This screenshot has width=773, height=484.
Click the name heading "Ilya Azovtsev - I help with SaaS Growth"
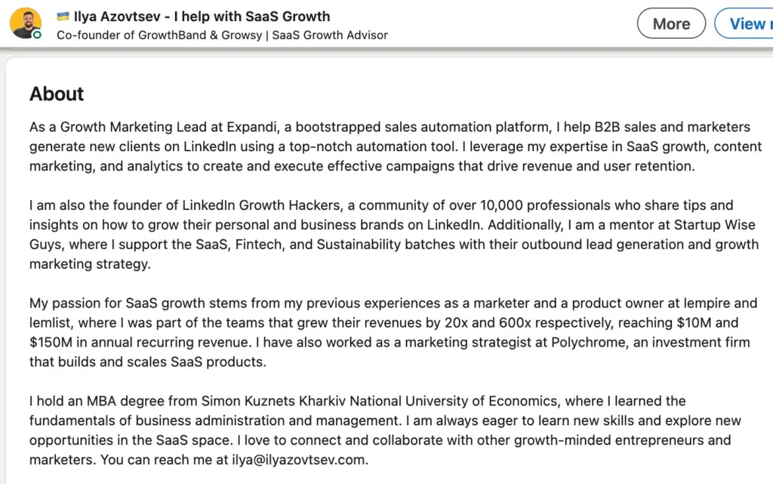pos(202,16)
